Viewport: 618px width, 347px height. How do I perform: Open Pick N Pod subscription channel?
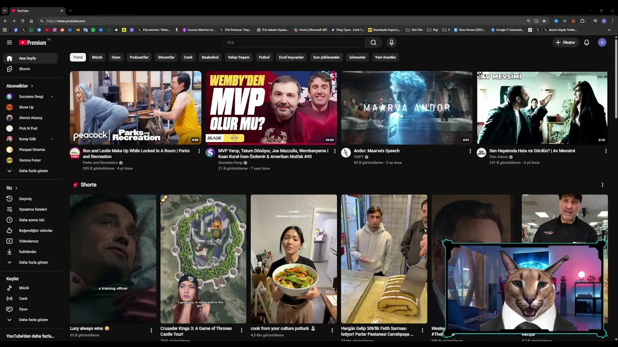coord(30,128)
